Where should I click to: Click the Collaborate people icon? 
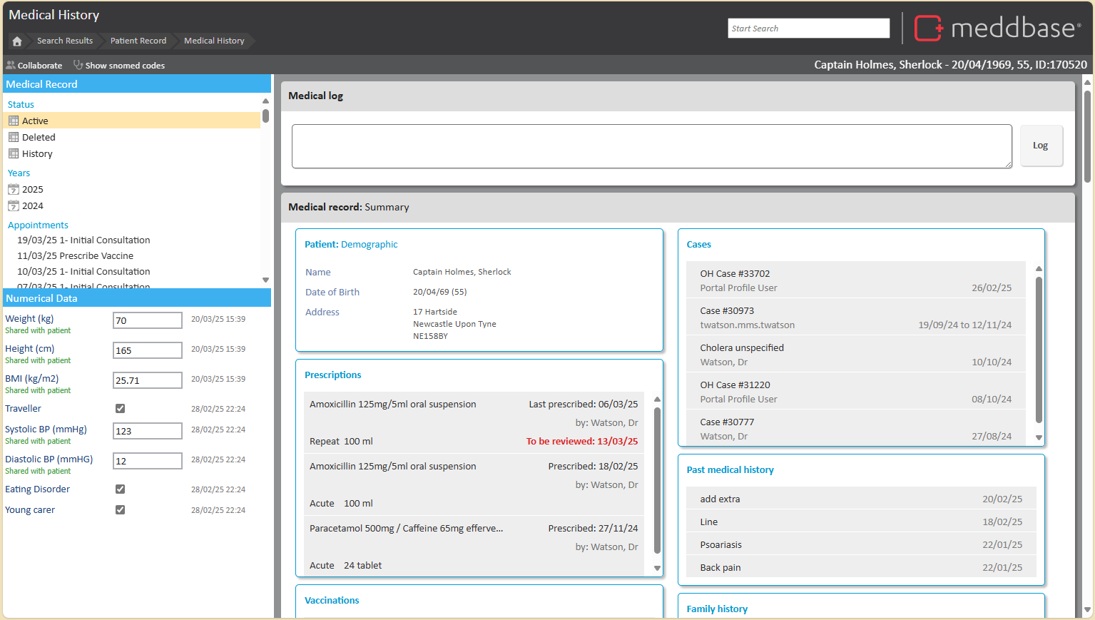click(11, 65)
